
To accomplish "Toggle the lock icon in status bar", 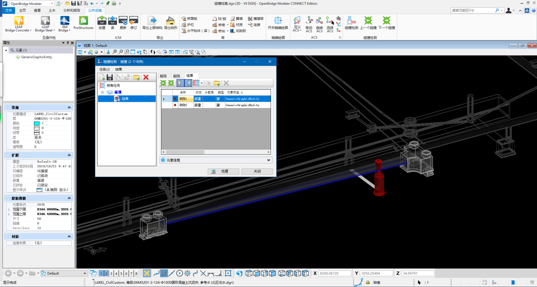I will [x=368, y=283].
